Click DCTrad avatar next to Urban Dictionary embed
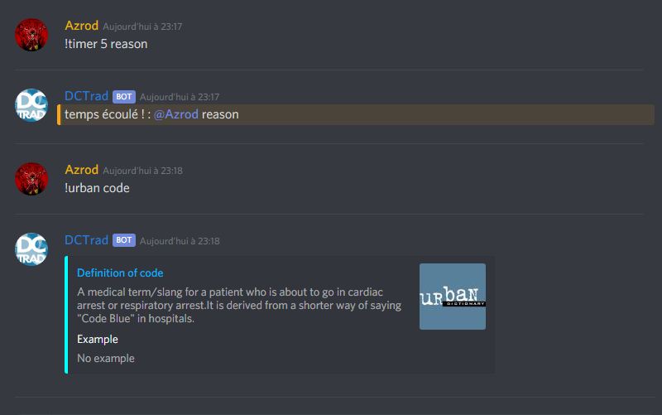Image resolution: width=662 pixels, height=415 pixels. 31,249
